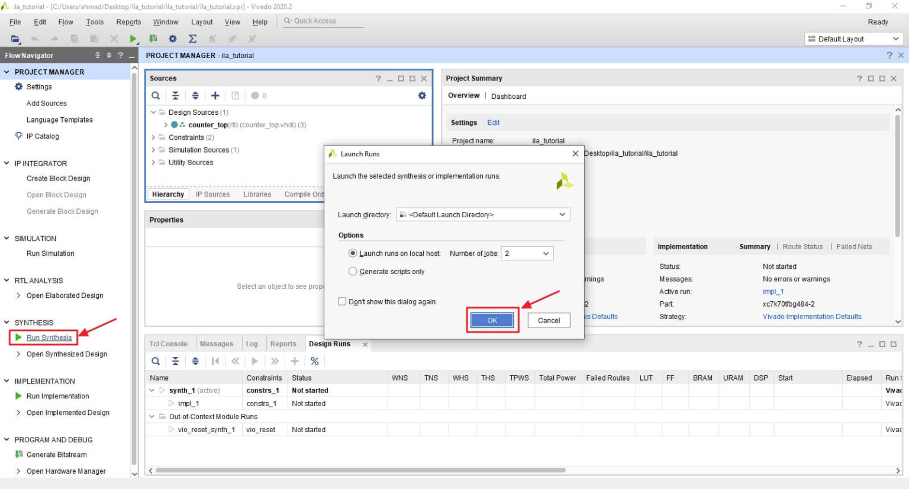Click the search icon in the Sources panel
The image size is (909, 489).
click(155, 95)
